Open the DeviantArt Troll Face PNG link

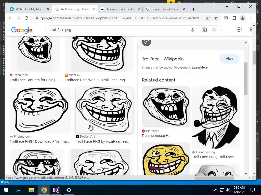pyautogui.click(x=102, y=141)
